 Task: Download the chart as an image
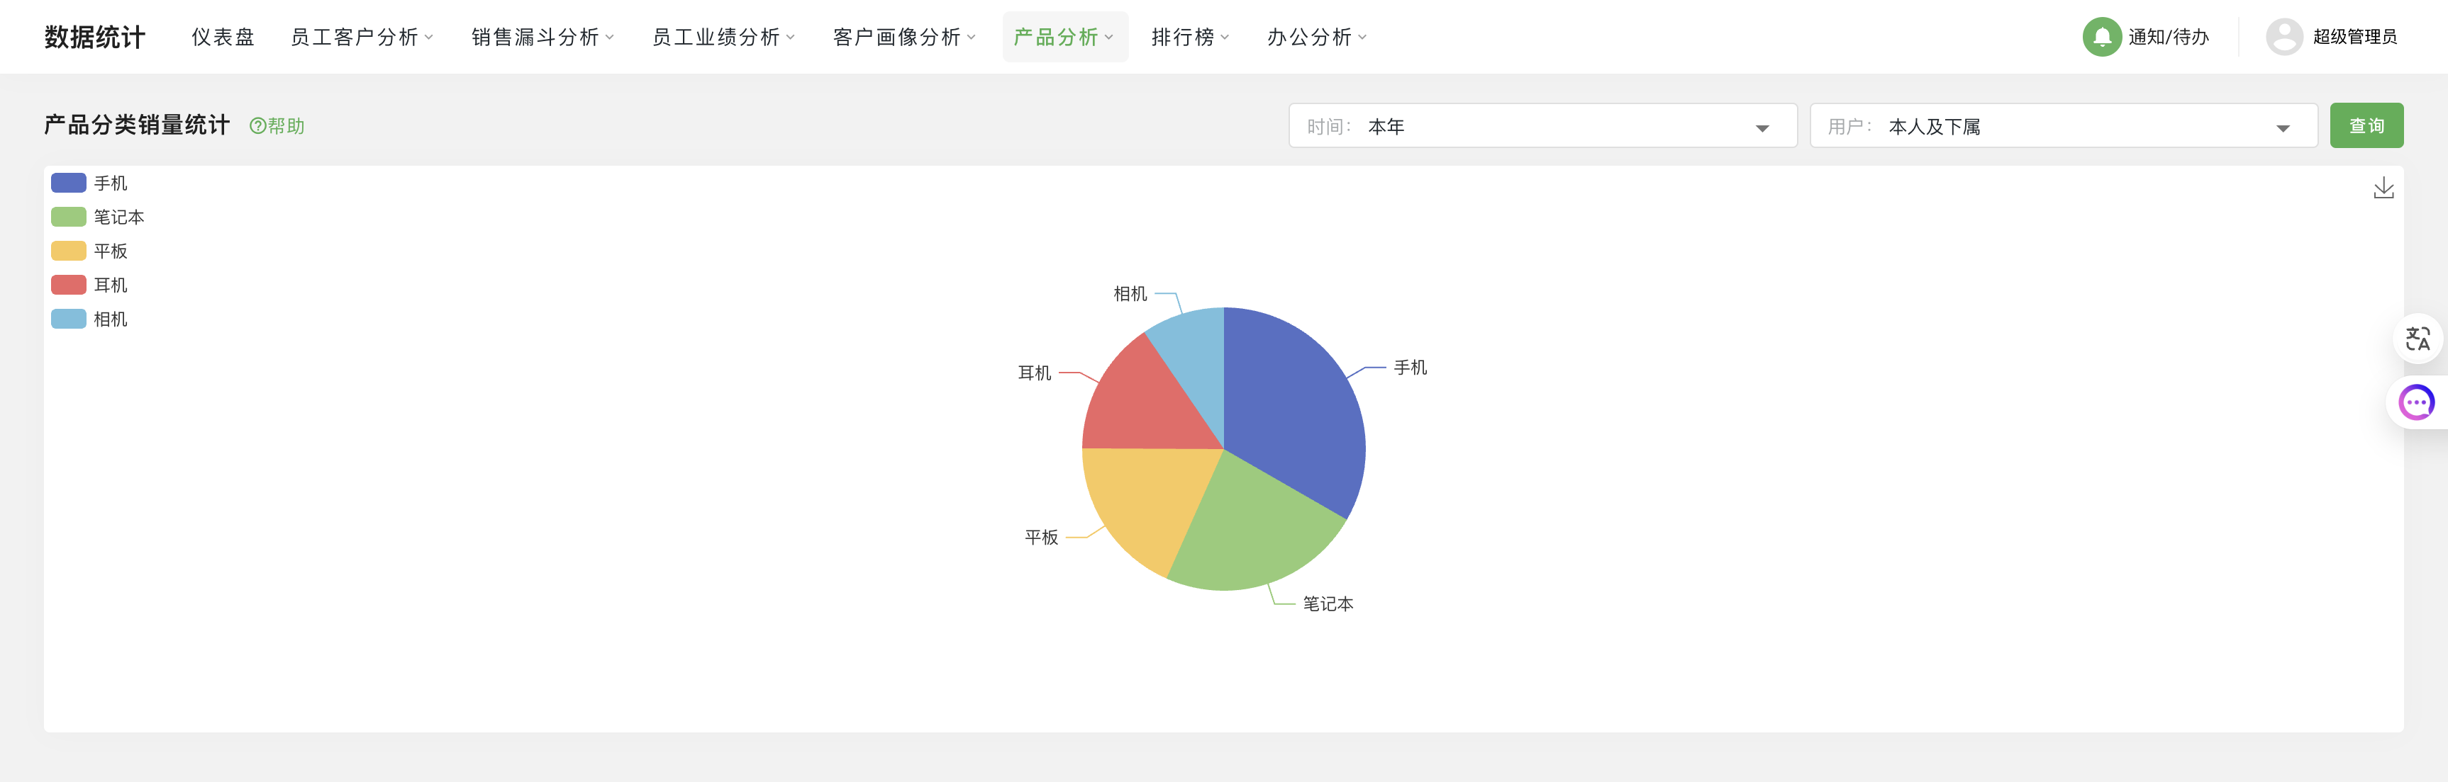click(2383, 186)
